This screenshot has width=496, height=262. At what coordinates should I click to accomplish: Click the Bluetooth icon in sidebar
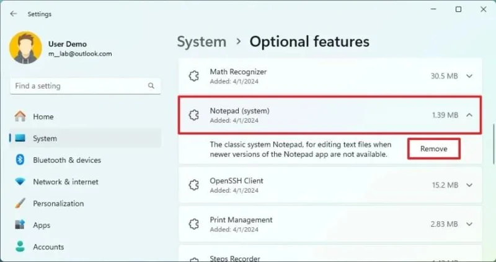(x=20, y=160)
